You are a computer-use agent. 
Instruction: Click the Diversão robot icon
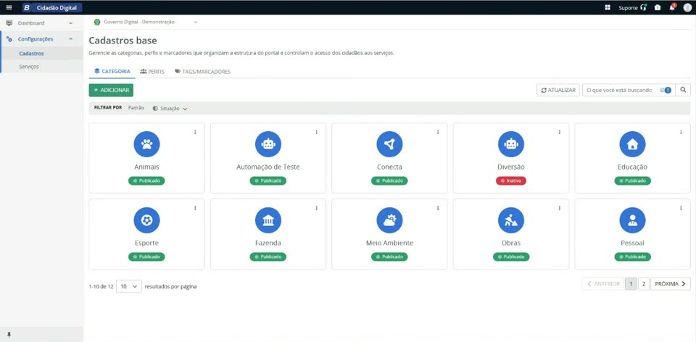[x=511, y=144]
